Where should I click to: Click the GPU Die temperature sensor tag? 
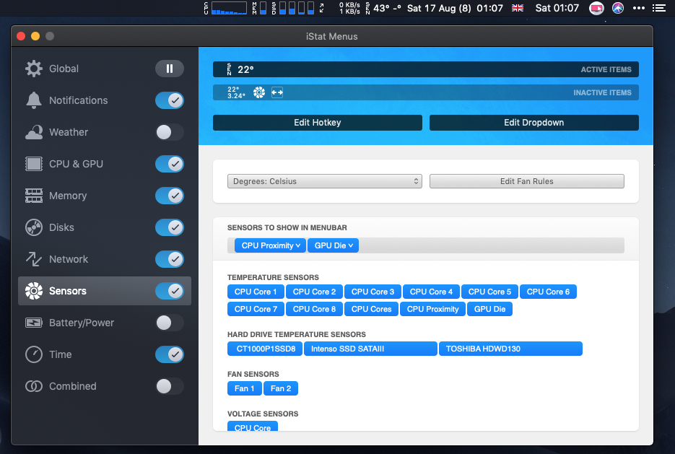(x=489, y=309)
